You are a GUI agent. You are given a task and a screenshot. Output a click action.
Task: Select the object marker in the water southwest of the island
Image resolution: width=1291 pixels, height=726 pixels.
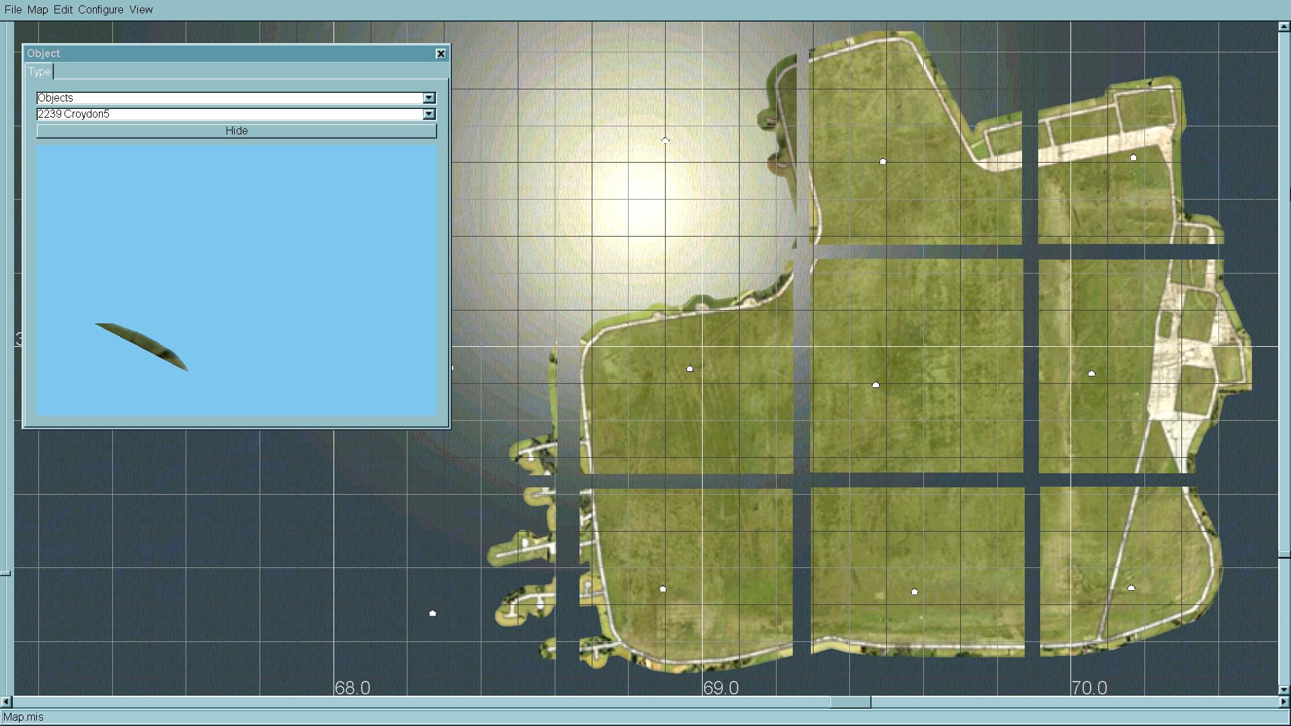click(x=432, y=613)
